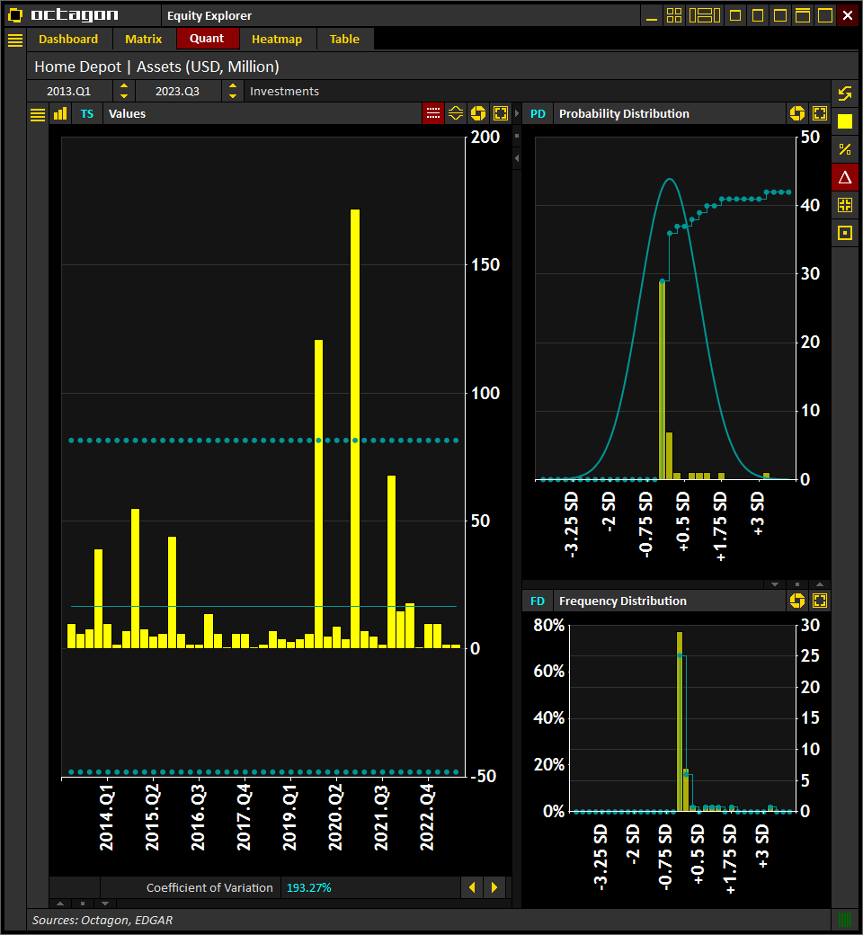
Task: Adjust the 2023.Q3 end period stepper
Action: [233, 91]
